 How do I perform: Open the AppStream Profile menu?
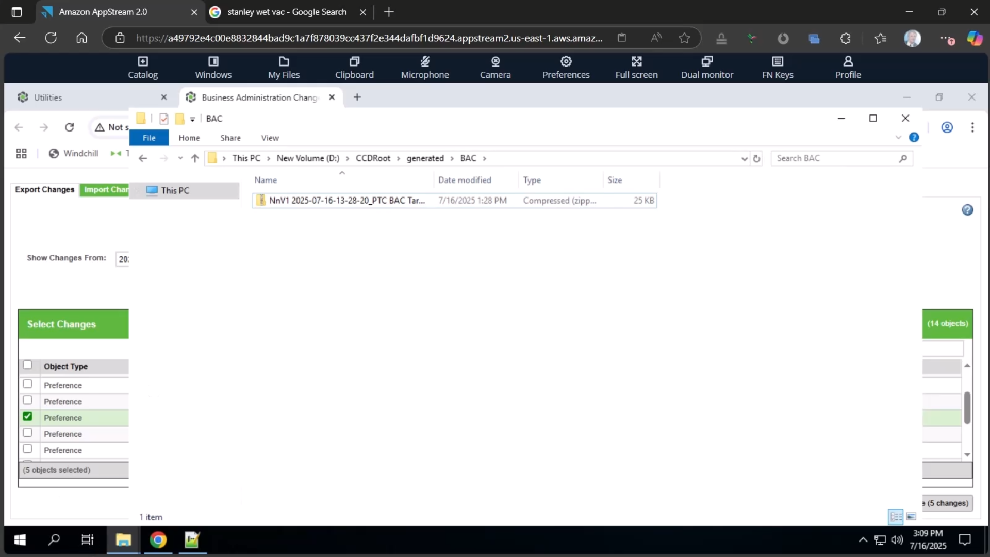(848, 68)
